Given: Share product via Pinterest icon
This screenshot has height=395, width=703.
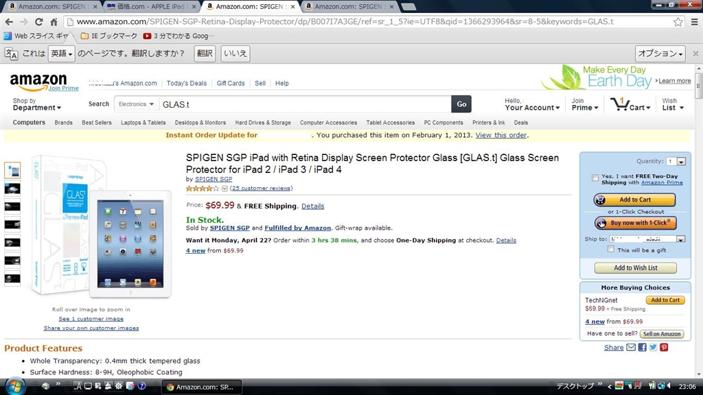Looking at the screenshot, I should click(664, 347).
